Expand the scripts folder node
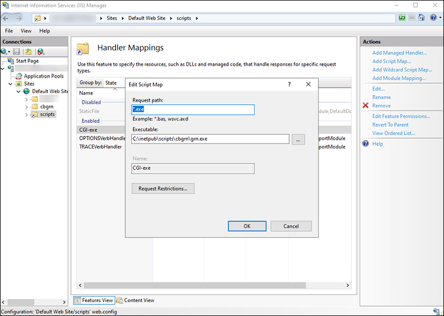 point(26,115)
